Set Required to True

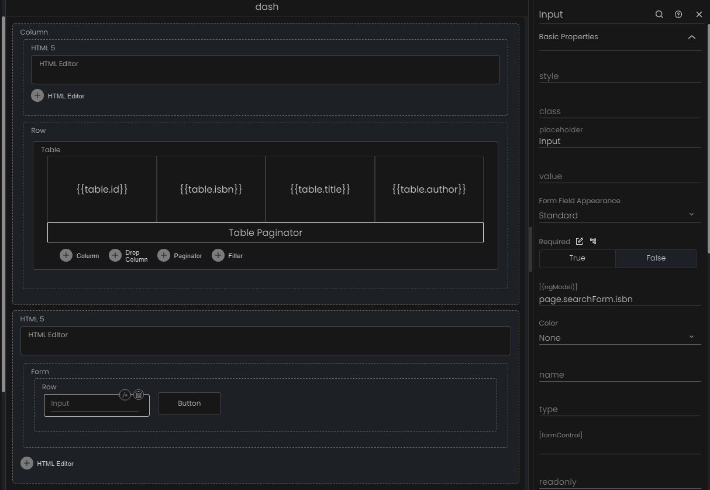coord(577,258)
